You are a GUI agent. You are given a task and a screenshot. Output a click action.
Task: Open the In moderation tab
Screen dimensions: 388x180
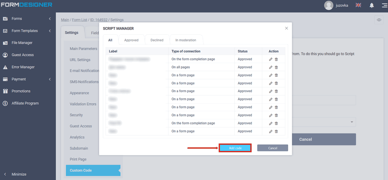click(x=186, y=40)
